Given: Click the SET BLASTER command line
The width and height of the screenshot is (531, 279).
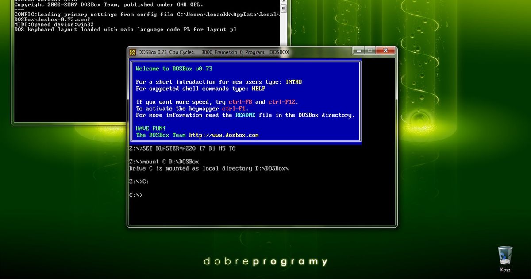Looking at the screenshot, I should [x=182, y=148].
